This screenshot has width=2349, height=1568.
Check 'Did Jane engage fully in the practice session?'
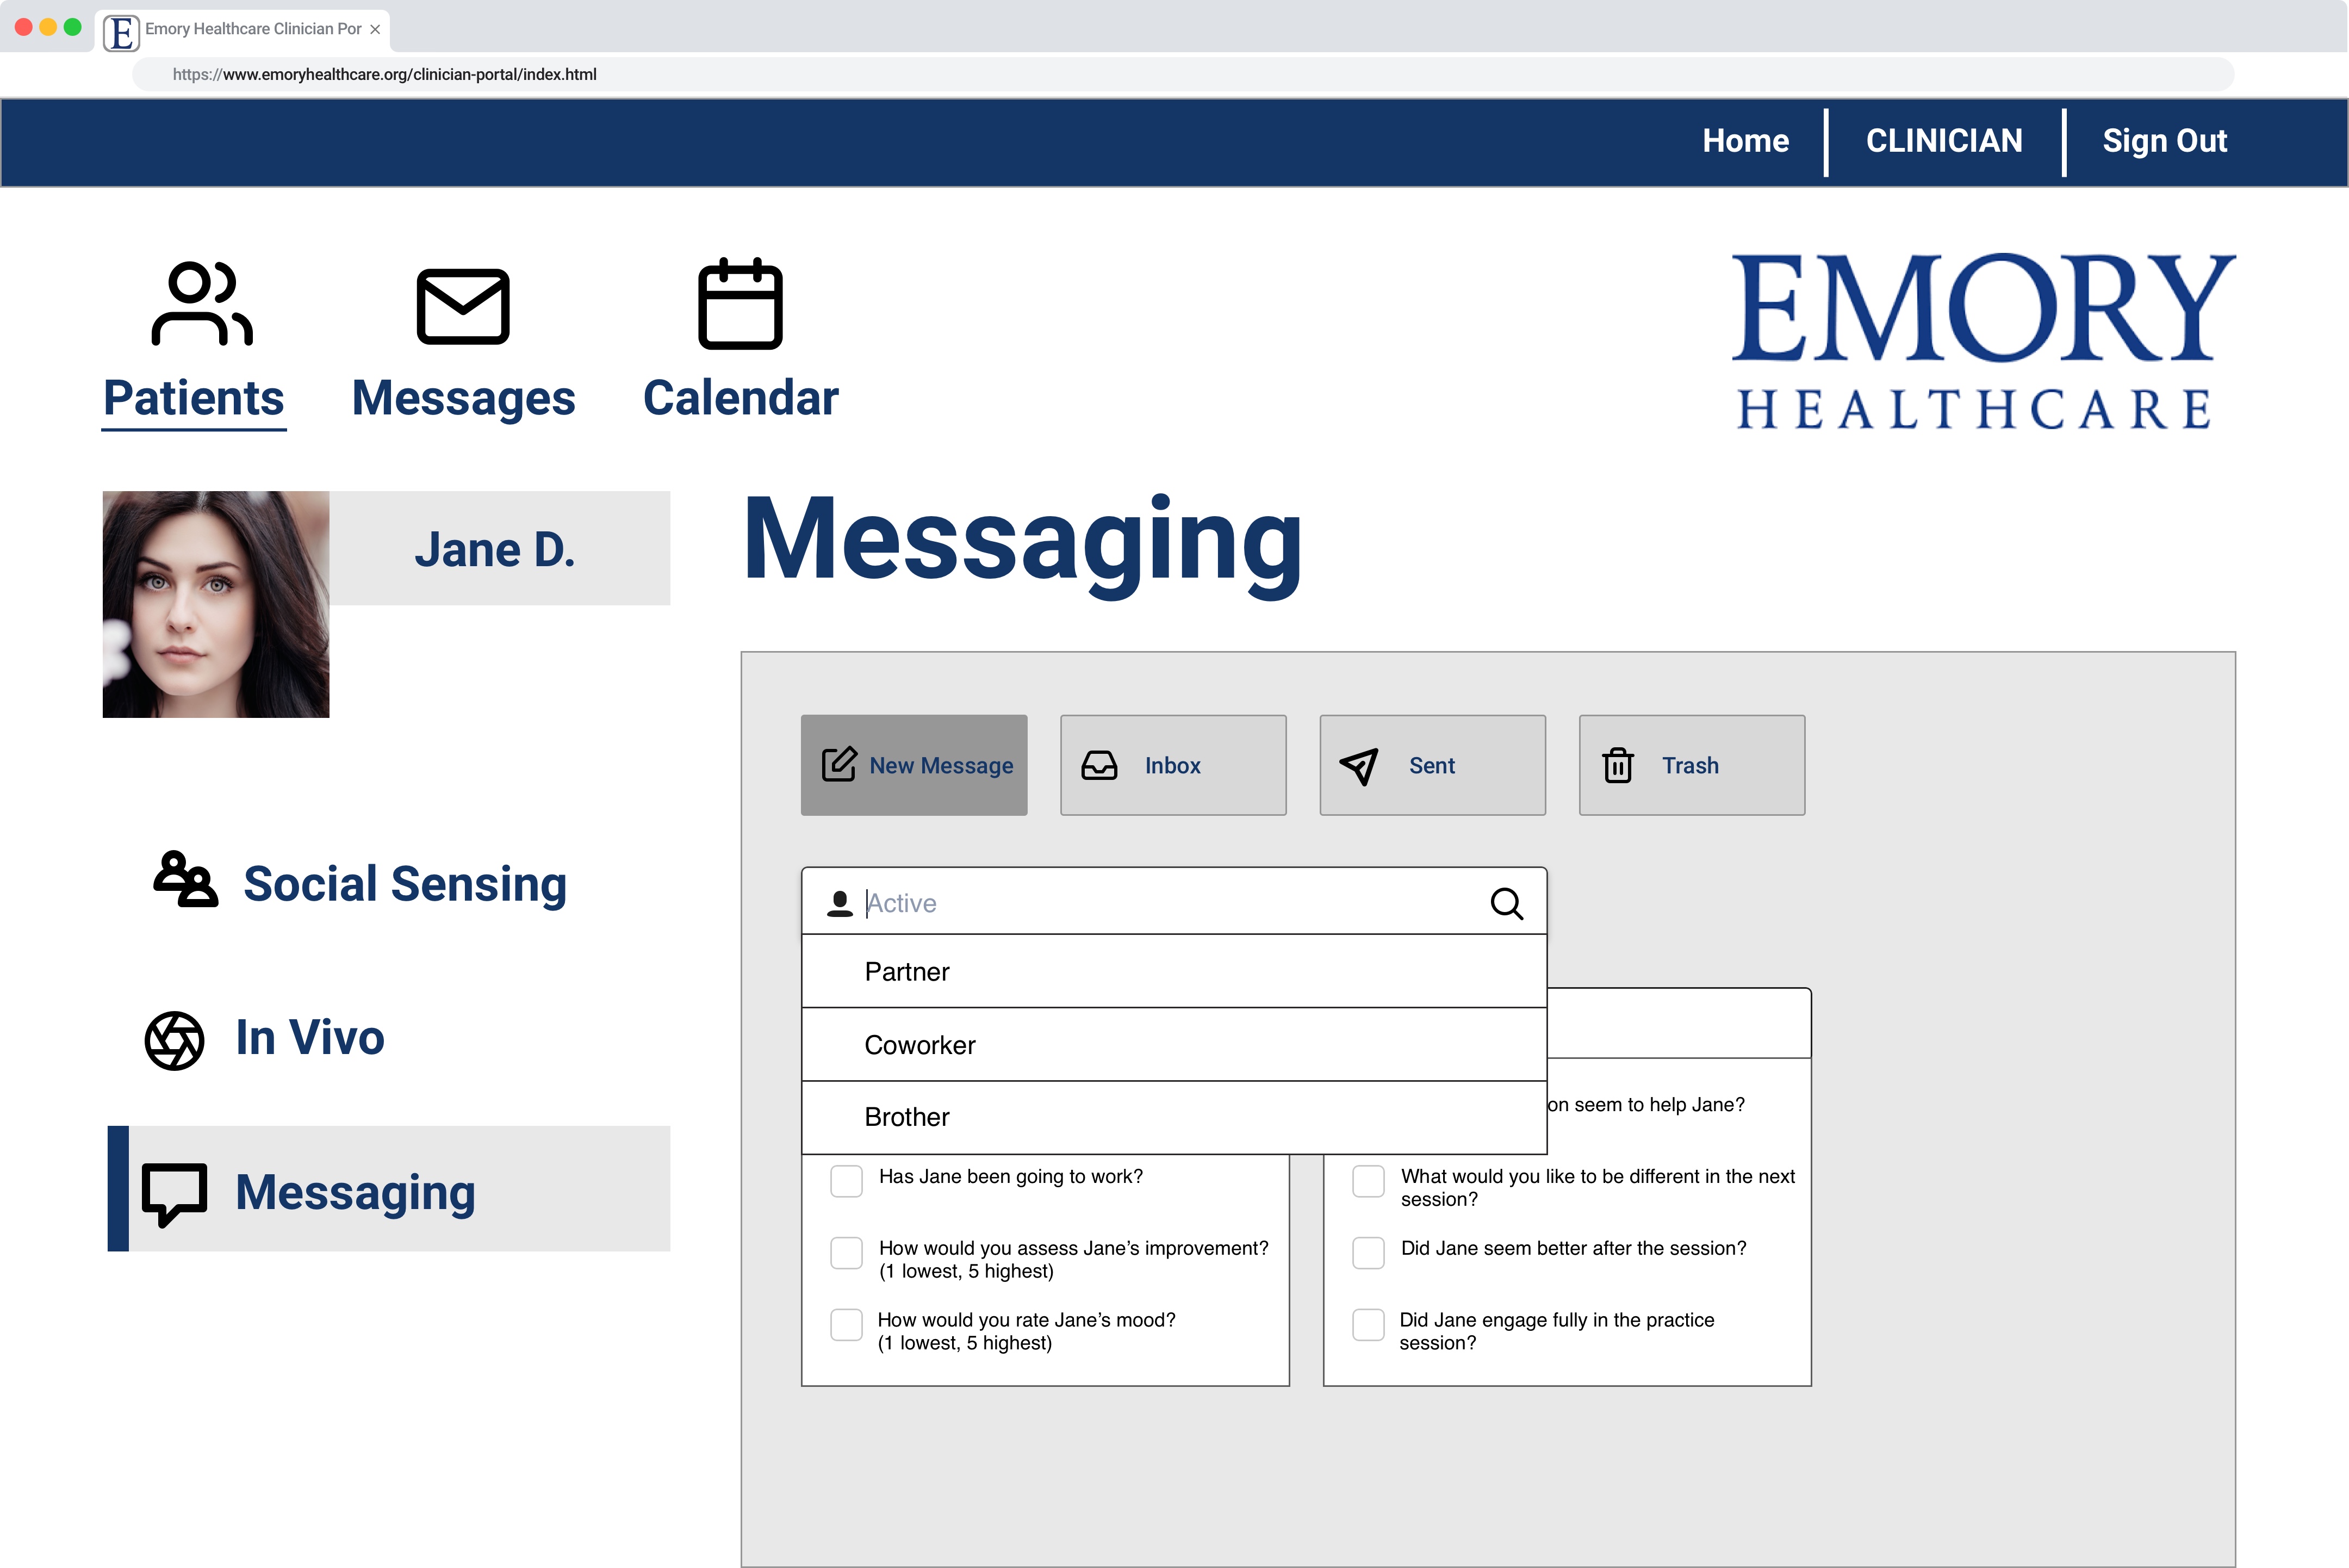click(x=1369, y=1324)
